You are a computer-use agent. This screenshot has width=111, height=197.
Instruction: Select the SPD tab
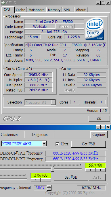[x=68, y=10]
